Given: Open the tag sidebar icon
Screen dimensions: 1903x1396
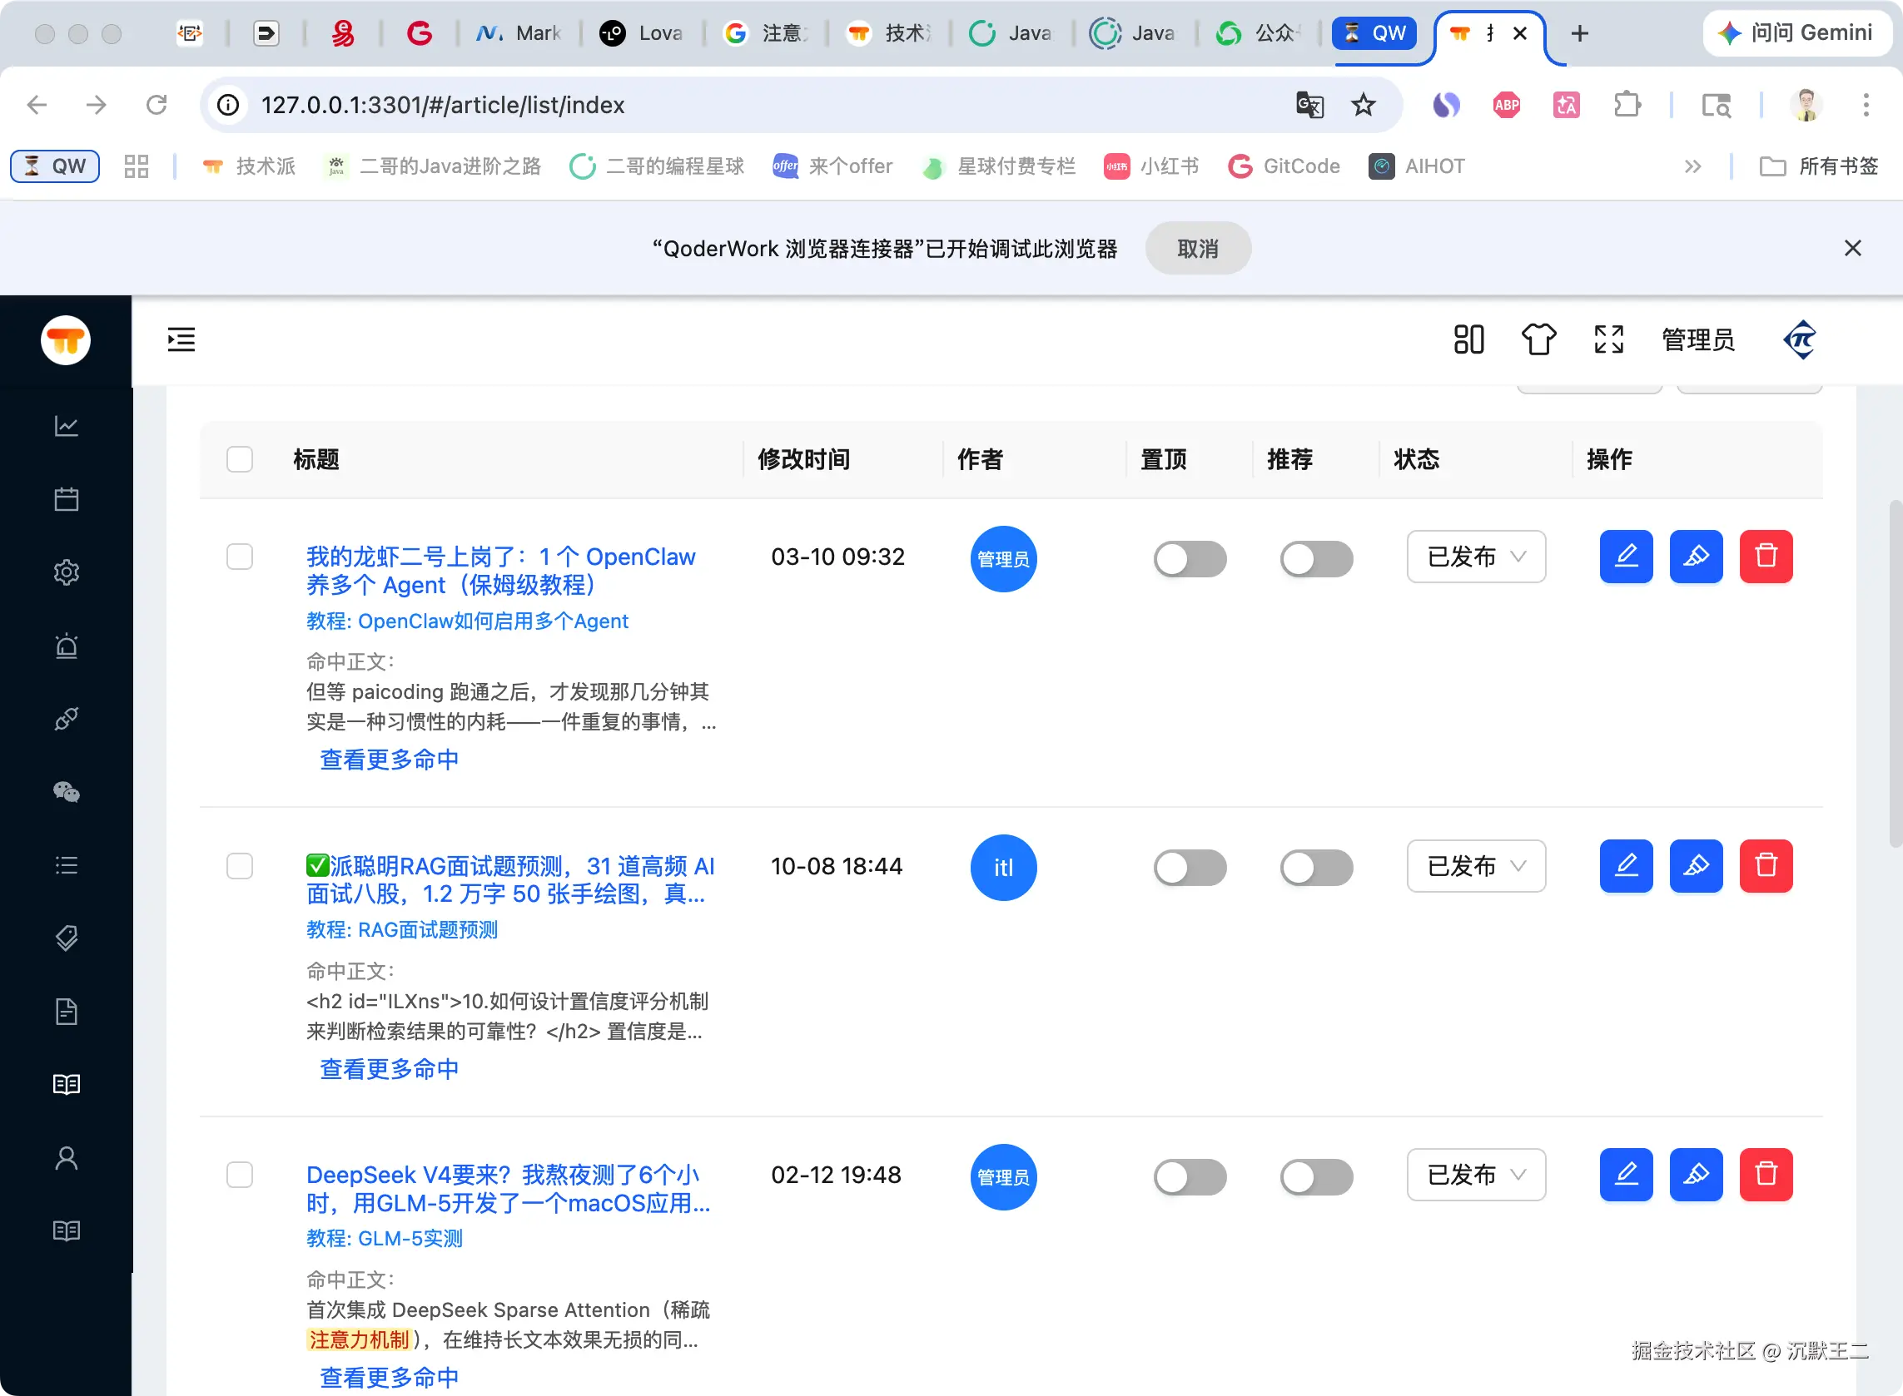Looking at the screenshot, I should [x=66, y=938].
